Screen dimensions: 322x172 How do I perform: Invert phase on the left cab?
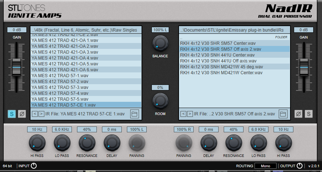pyautogui.click(x=22, y=114)
